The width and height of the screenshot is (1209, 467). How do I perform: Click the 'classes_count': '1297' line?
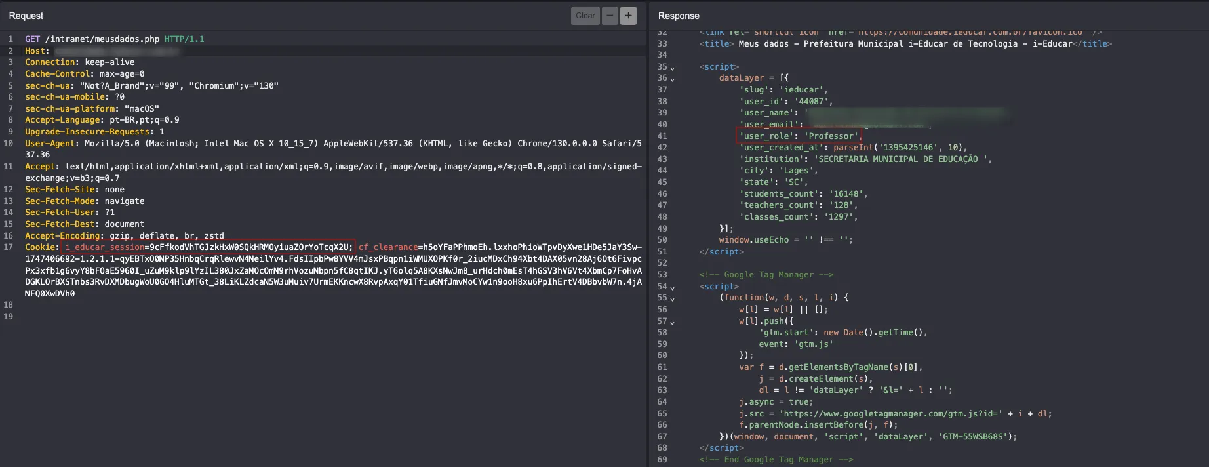tap(799, 217)
